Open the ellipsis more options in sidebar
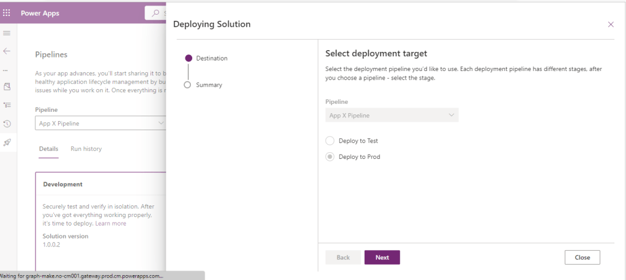The image size is (626, 280). click(6, 69)
